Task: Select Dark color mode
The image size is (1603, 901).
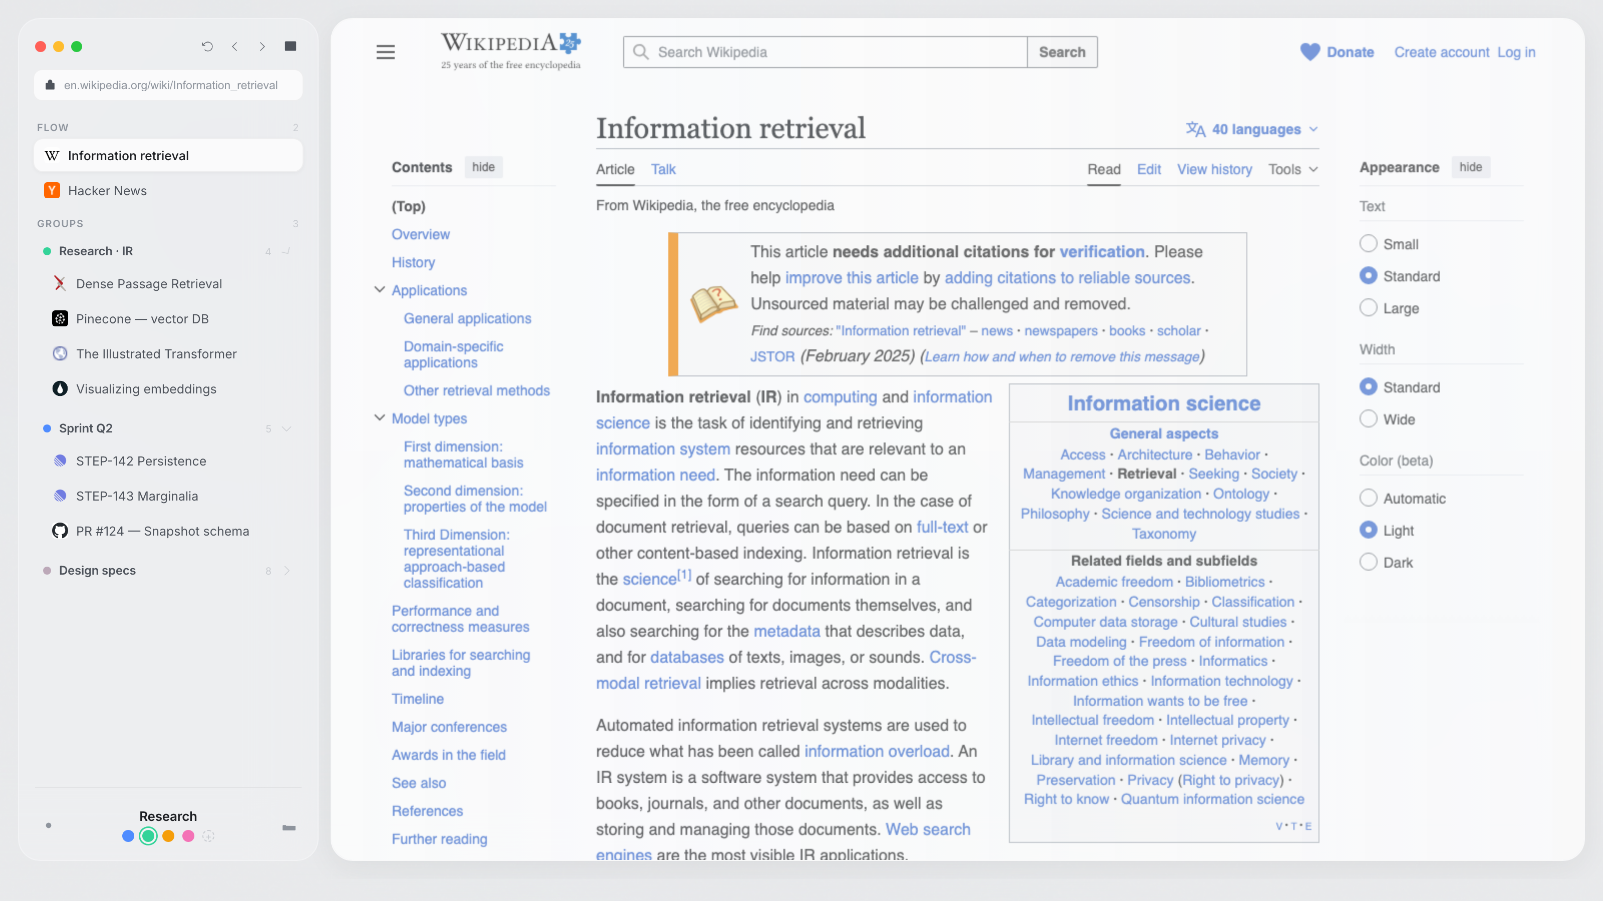Action: [1368, 562]
